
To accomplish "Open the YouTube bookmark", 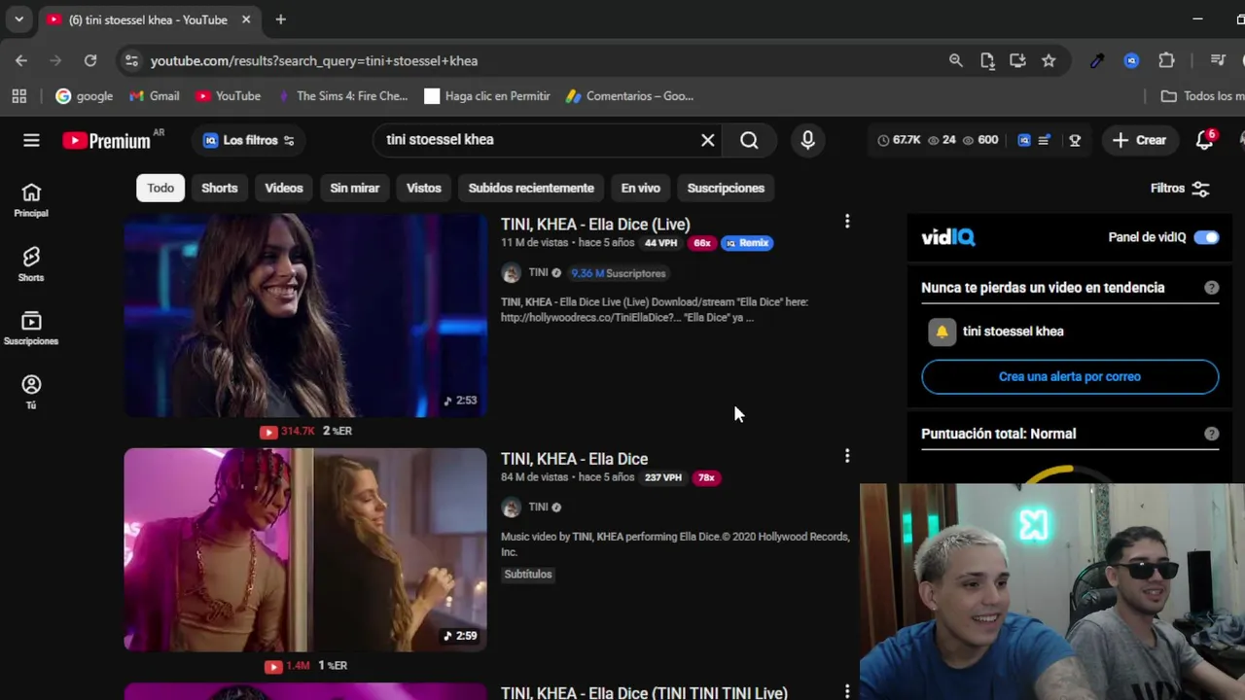I will click(229, 96).
